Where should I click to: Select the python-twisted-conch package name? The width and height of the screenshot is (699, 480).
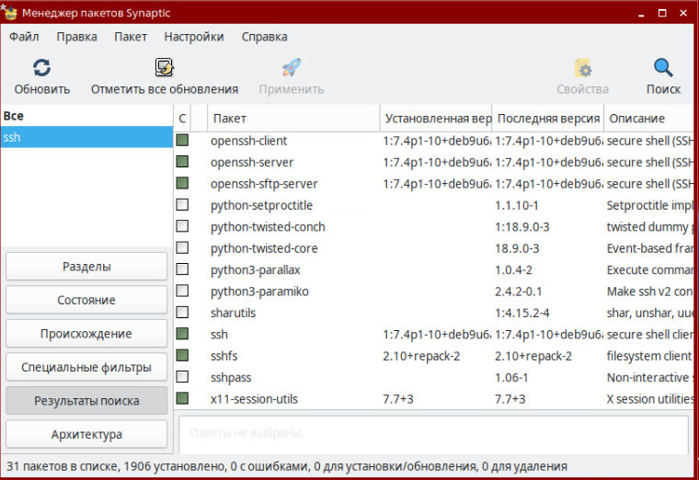[268, 227]
